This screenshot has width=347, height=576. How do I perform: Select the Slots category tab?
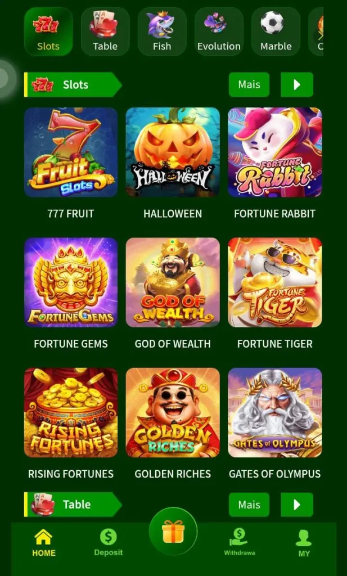coord(48,31)
